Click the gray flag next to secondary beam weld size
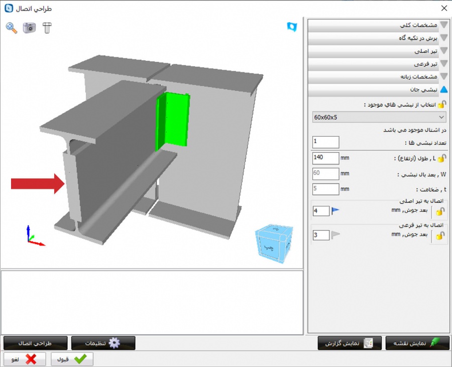The height and width of the screenshot is (367, 452). coord(335,235)
